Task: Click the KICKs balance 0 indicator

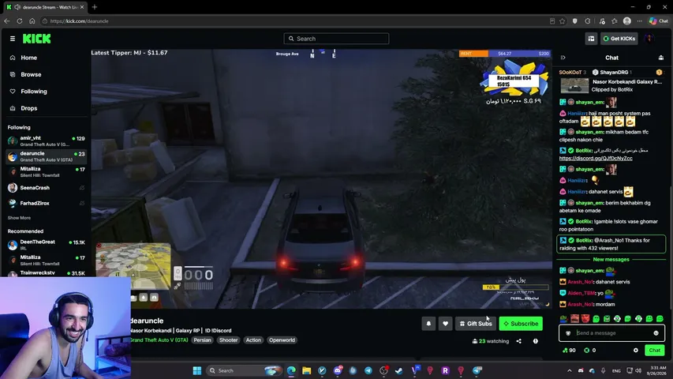Action: pos(590,351)
